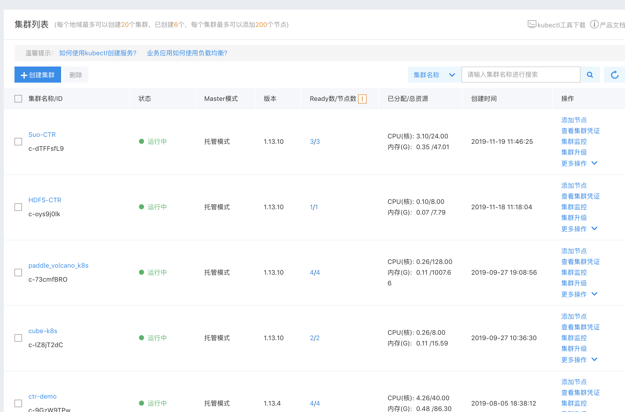Check the HDFS-CTR cluster checkbox

18,207
